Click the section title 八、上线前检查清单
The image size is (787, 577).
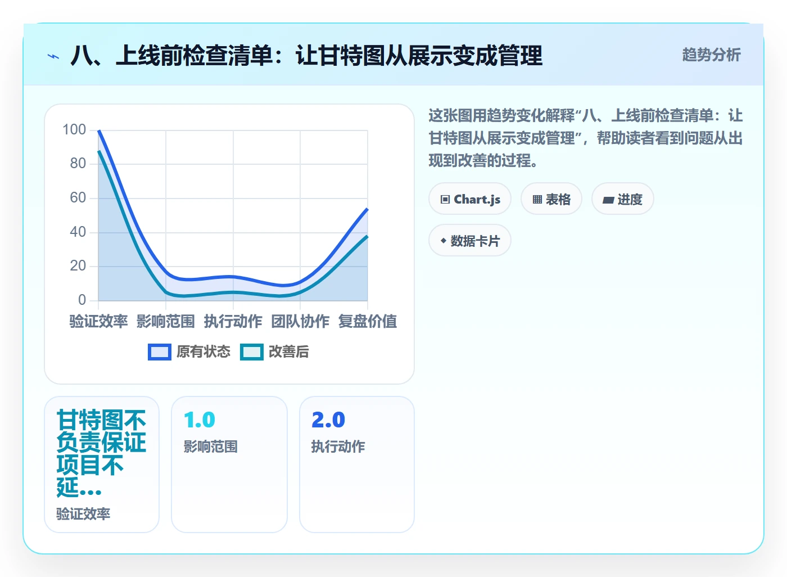306,56
